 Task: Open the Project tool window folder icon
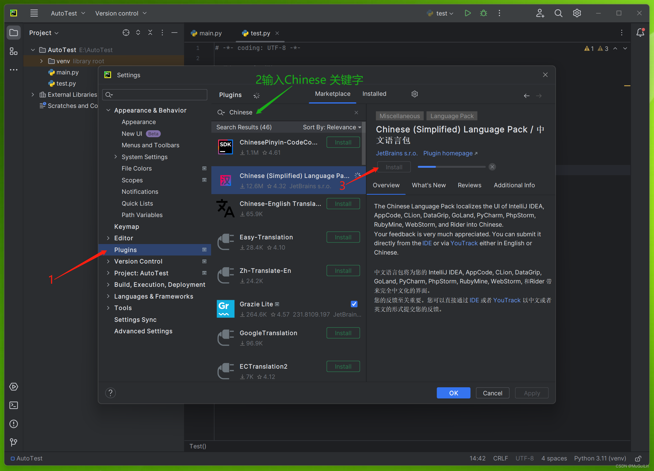tap(14, 33)
